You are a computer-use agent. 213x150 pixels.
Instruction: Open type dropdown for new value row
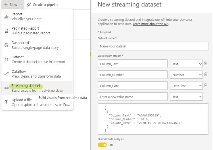pyautogui.click(x=186, y=97)
